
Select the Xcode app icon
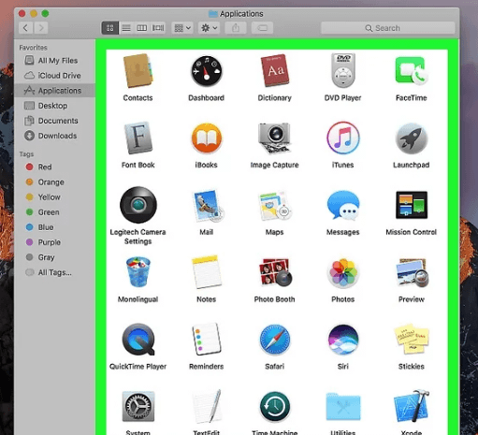[412, 406]
